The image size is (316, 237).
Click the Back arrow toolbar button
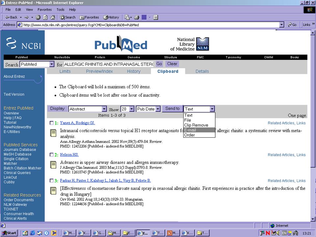point(11,17)
